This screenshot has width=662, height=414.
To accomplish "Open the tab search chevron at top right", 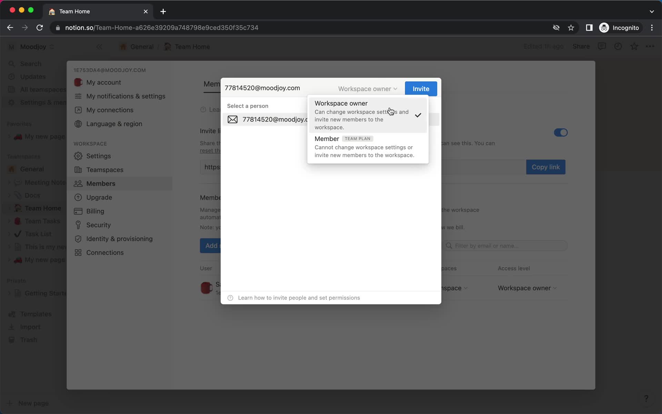I will 652,11.
